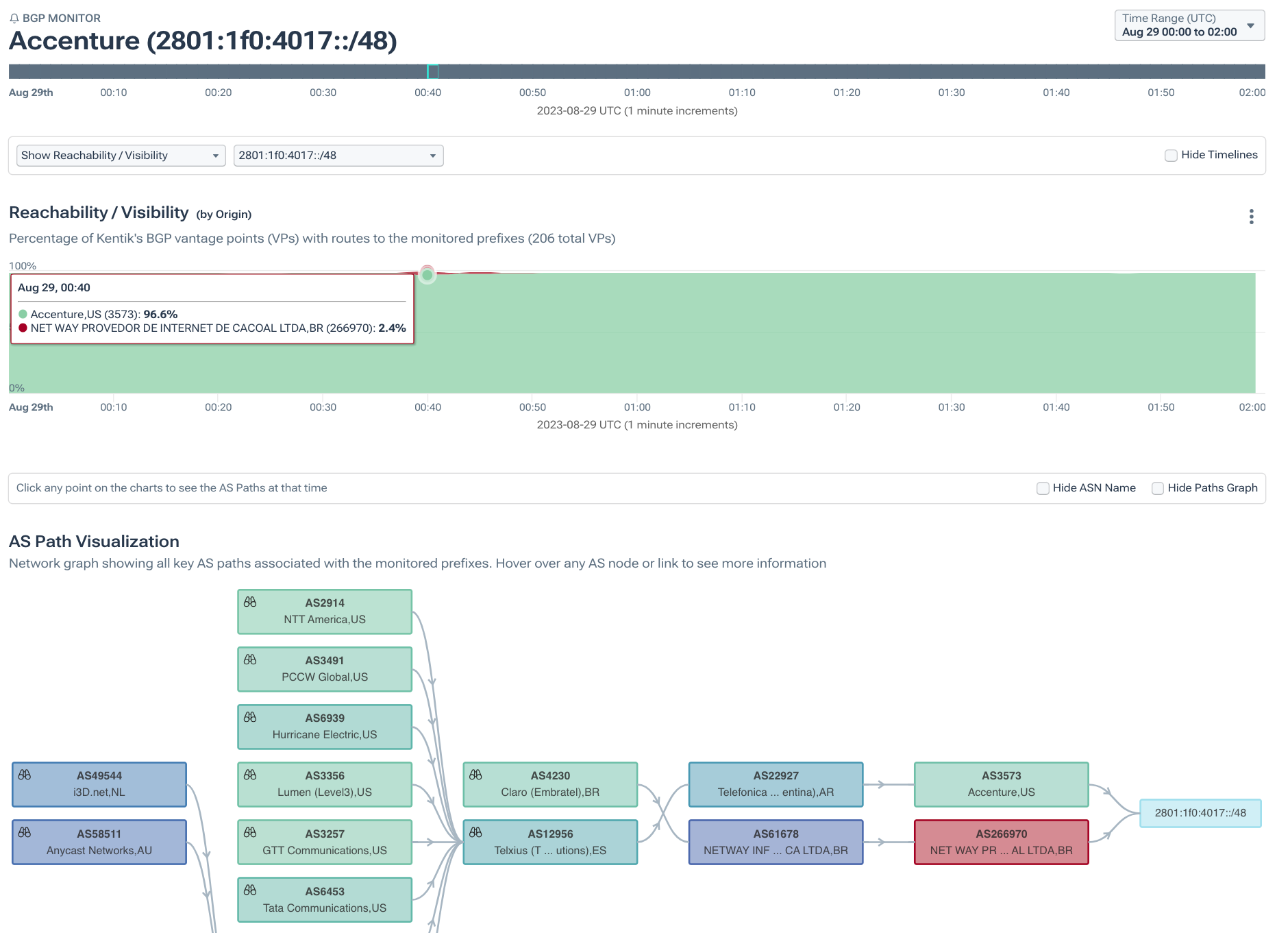This screenshot has width=1277, height=933.
Task: Click the 01:00 label on top timeline
Action: tap(637, 93)
